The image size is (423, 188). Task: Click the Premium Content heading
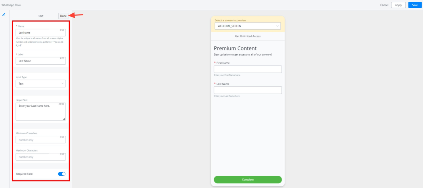coord(235,48)
